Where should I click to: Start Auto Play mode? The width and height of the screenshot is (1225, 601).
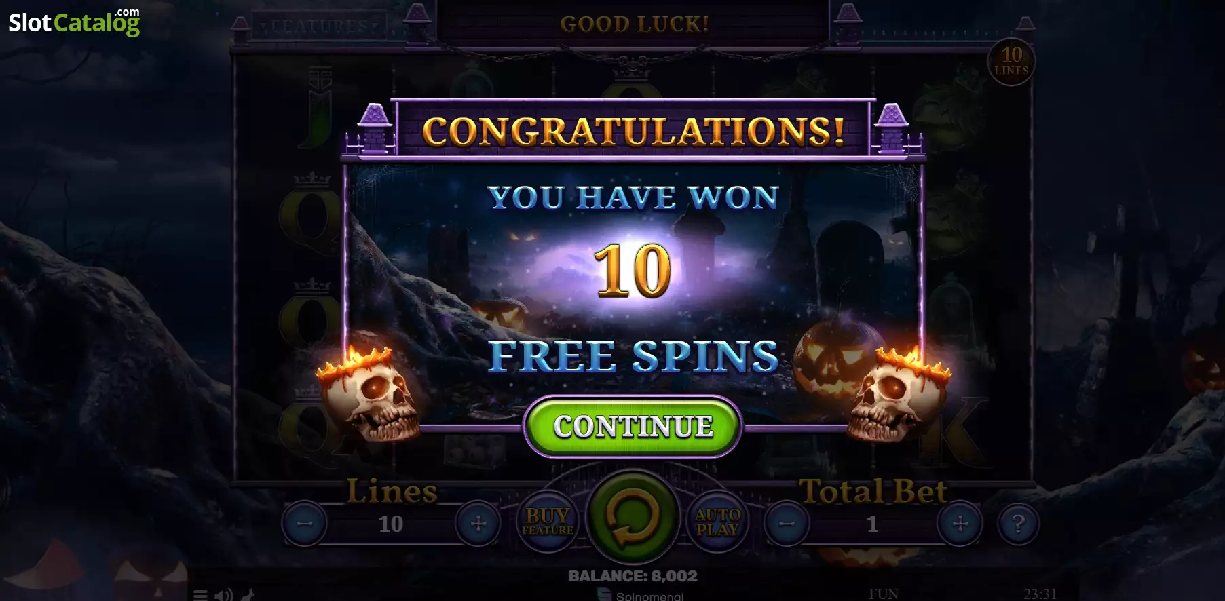pyautogui.click(x=717, y=522)
